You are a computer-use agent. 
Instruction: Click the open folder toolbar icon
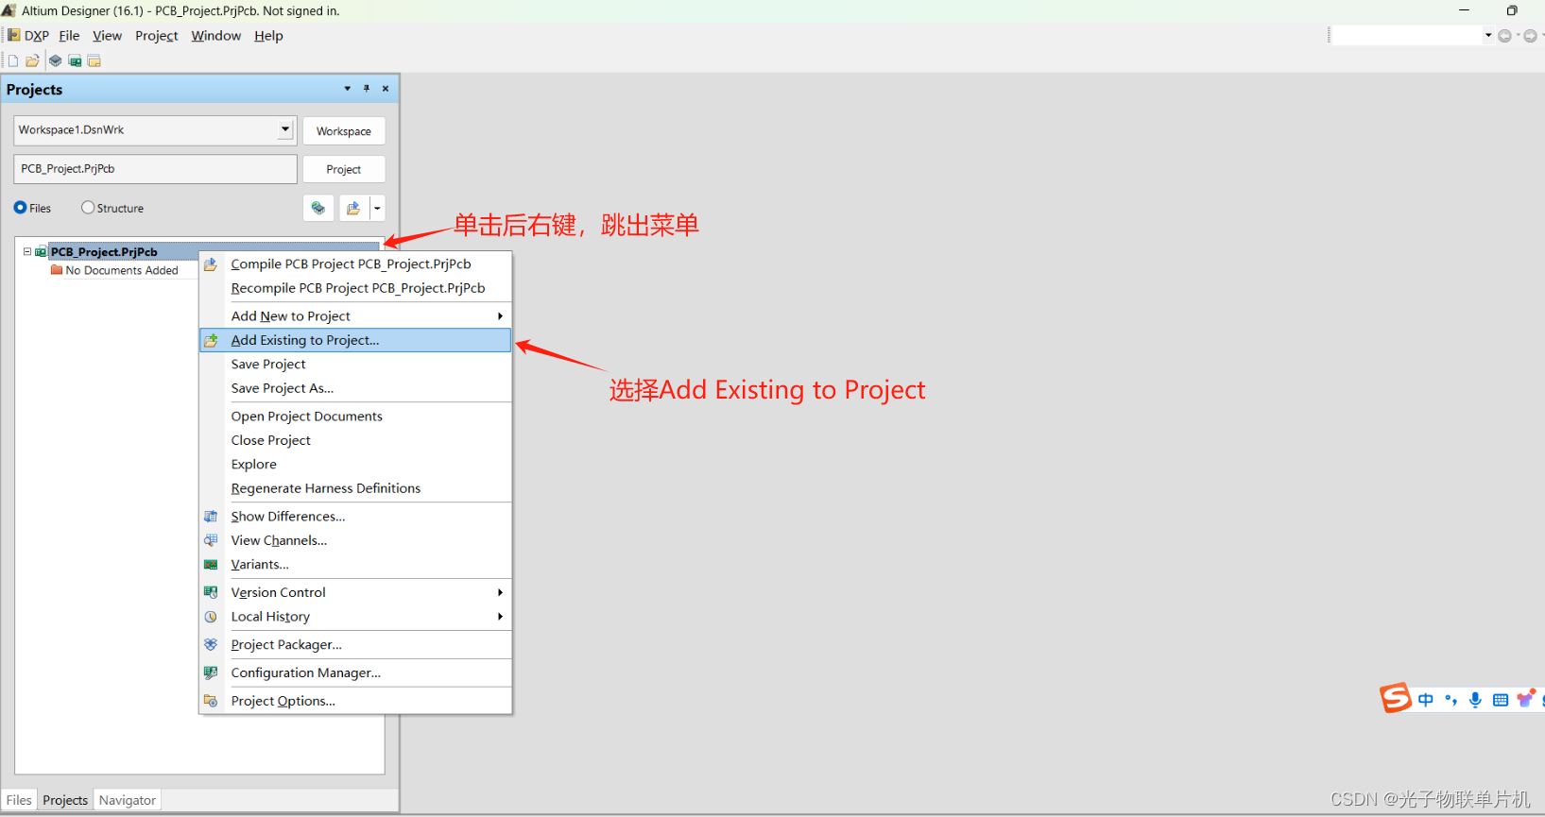coord(32,60)
